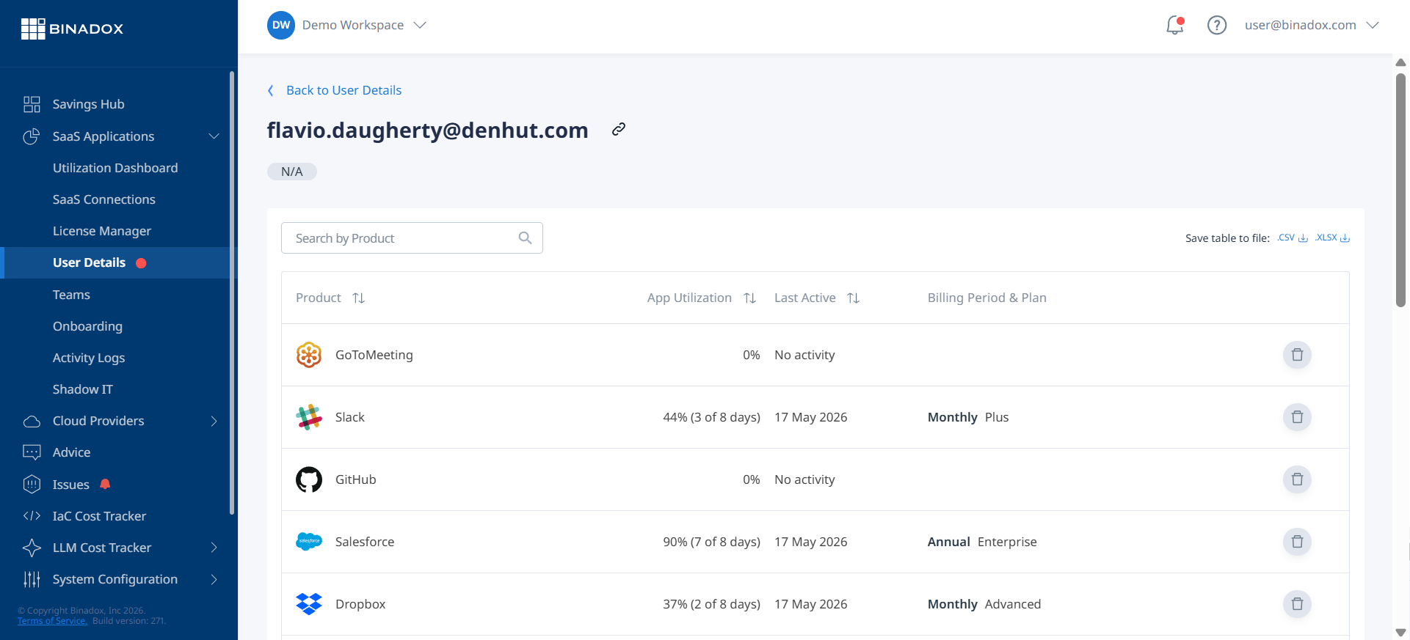The width and height of the screenshot is (1410, 640).
Task: Click the GoToMeeting product name
Action: (x=374, y=355)
